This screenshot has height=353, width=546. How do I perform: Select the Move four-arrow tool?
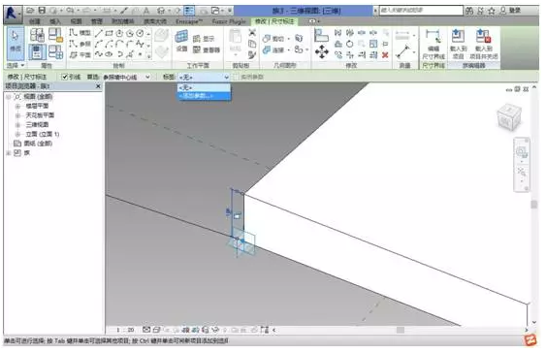321,51
